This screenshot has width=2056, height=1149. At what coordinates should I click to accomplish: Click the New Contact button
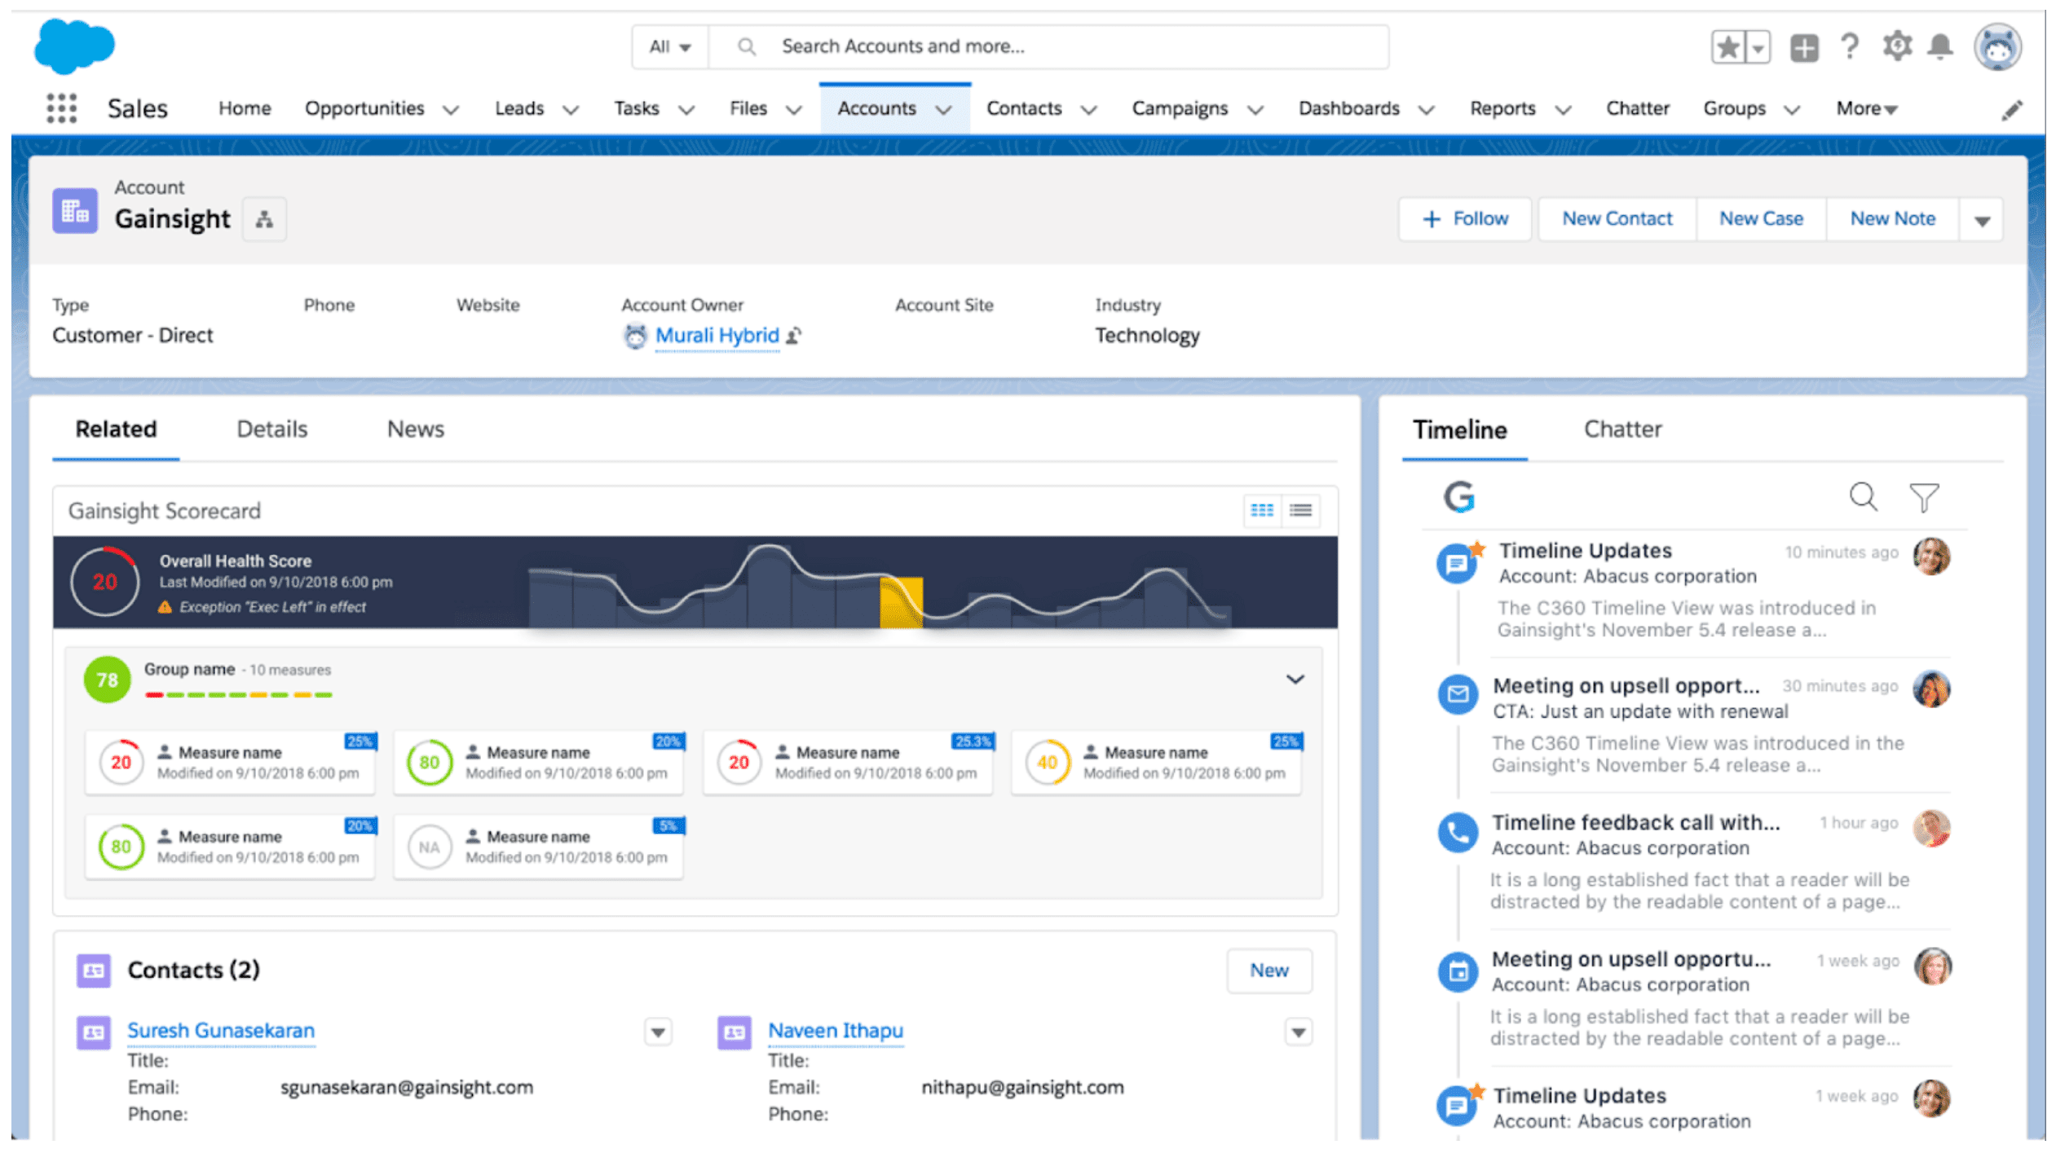point(1617,218)
